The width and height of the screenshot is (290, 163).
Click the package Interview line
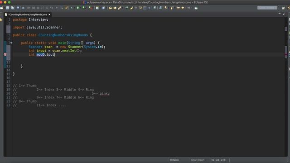click(30, 19)
